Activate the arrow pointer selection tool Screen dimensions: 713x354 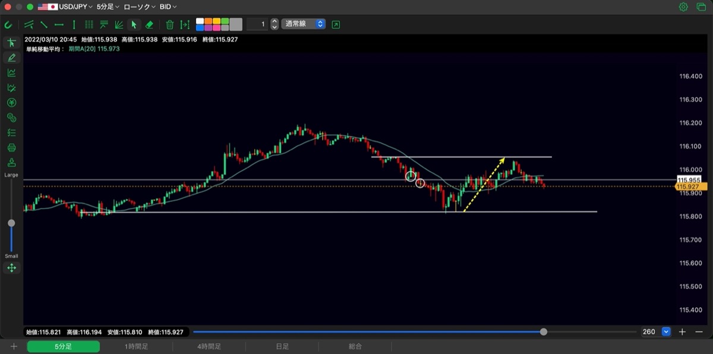point(134,25)
